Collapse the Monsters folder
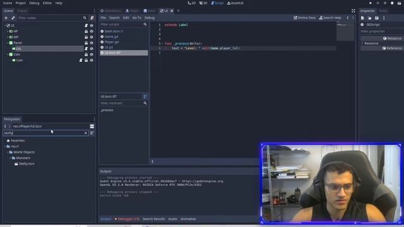 10,158
